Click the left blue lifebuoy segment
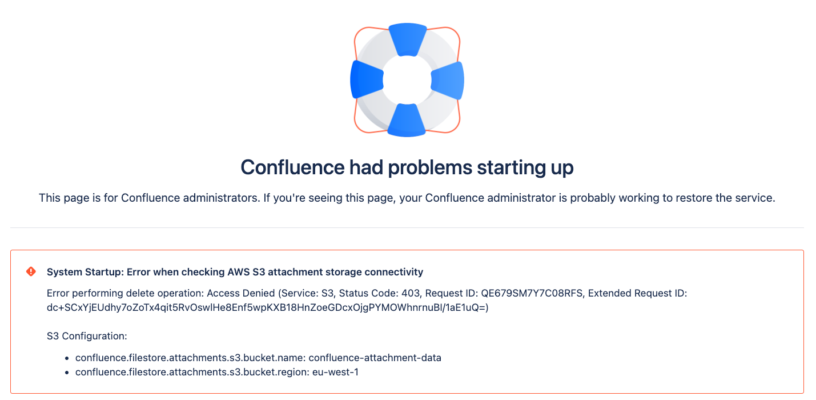Viewport: 816px width, 400px height. pyautogui.click(x=365, y=79)
